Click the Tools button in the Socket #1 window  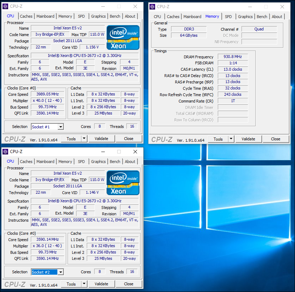coord(71,139)
